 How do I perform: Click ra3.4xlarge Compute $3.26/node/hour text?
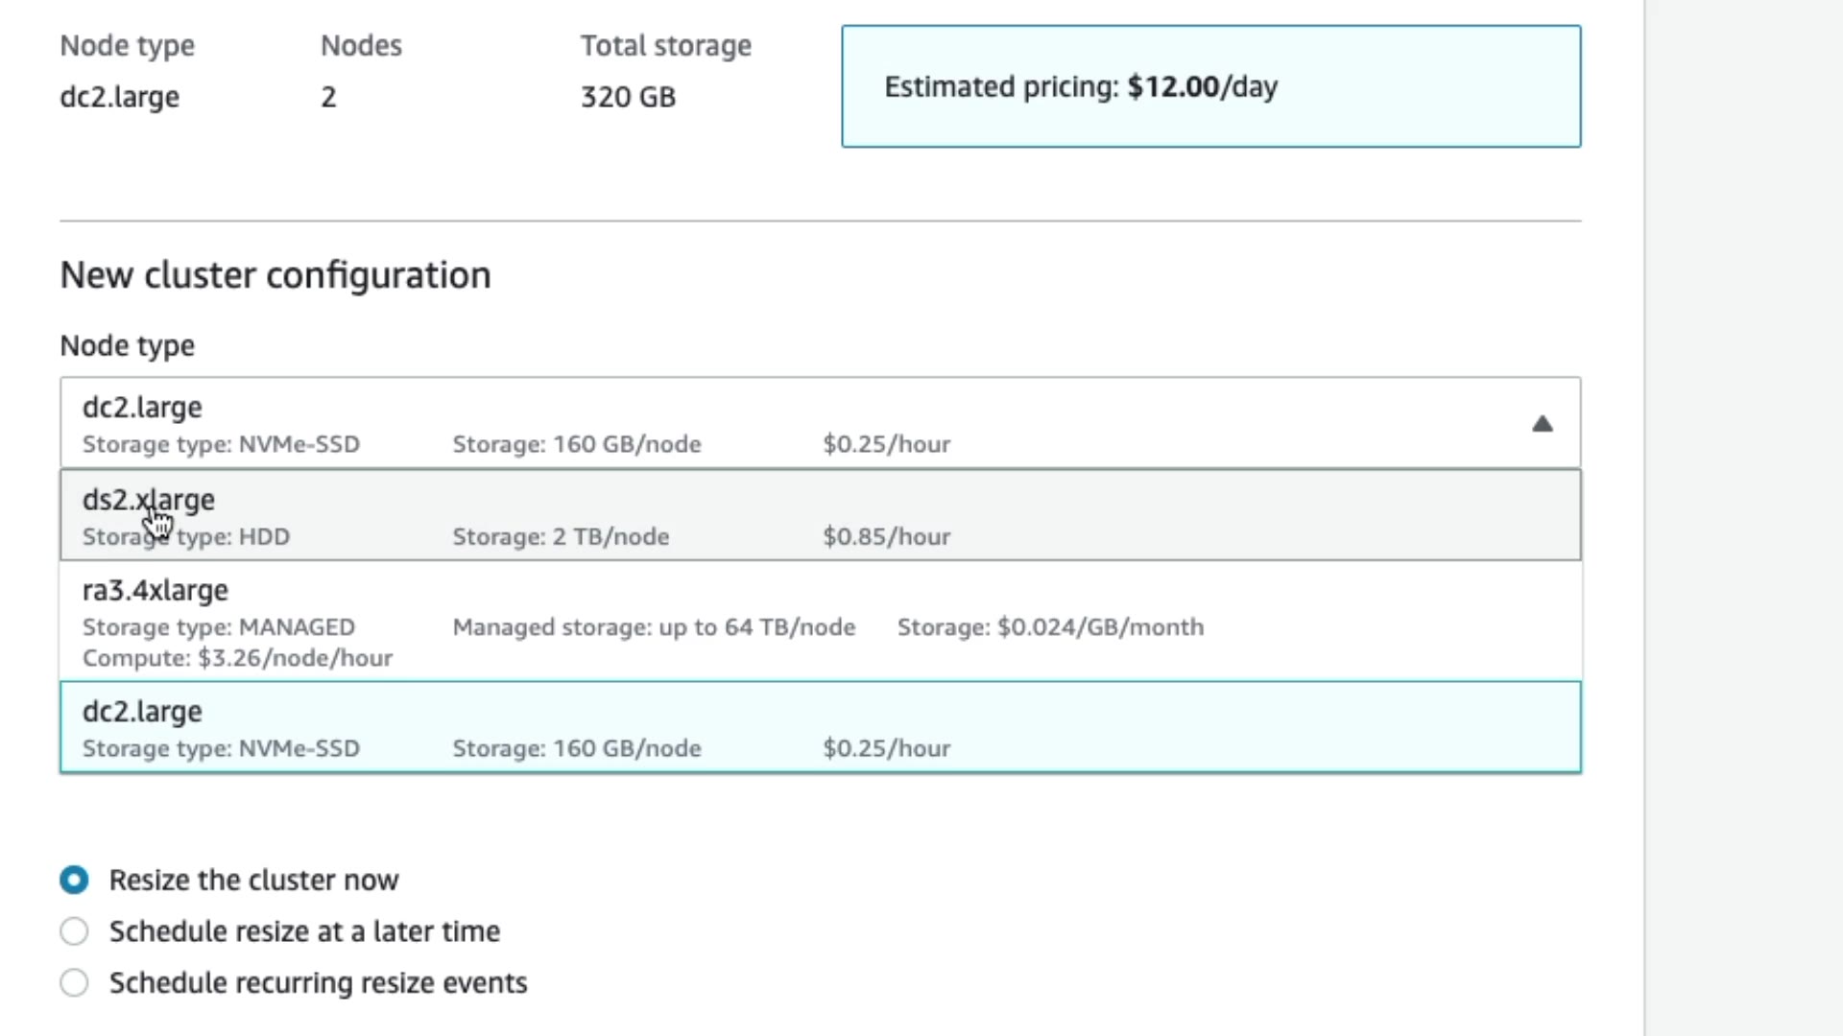coord(237,659)
